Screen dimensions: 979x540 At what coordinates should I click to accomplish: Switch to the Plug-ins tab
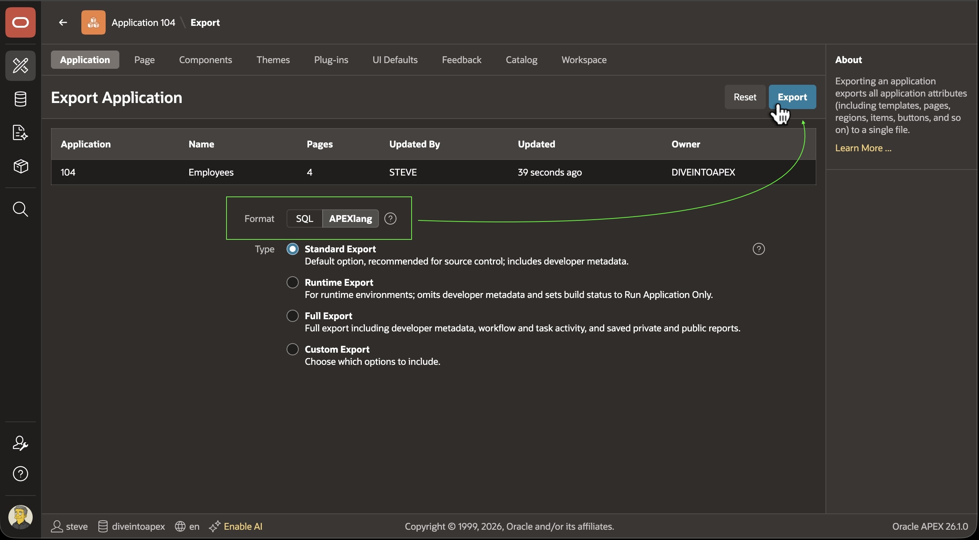click(x=331, y=60)
